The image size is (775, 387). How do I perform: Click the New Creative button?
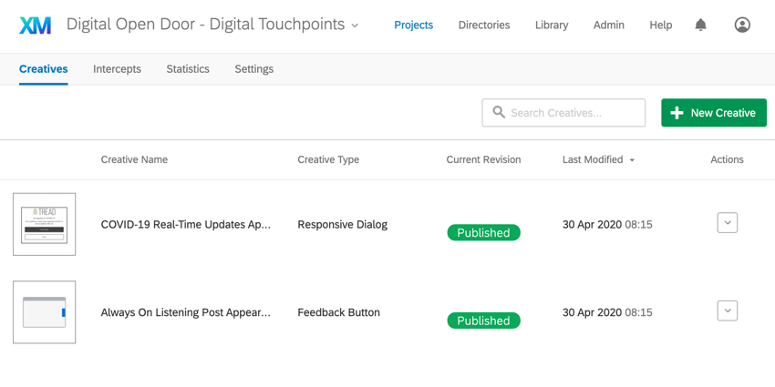713,113
